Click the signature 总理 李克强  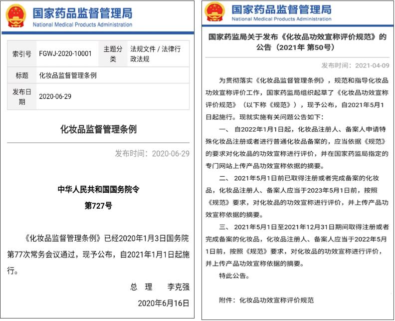[x=160, y=287]
